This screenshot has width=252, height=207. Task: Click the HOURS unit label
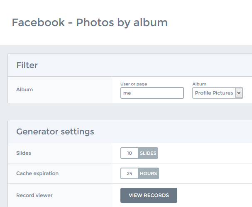point(148,173)
